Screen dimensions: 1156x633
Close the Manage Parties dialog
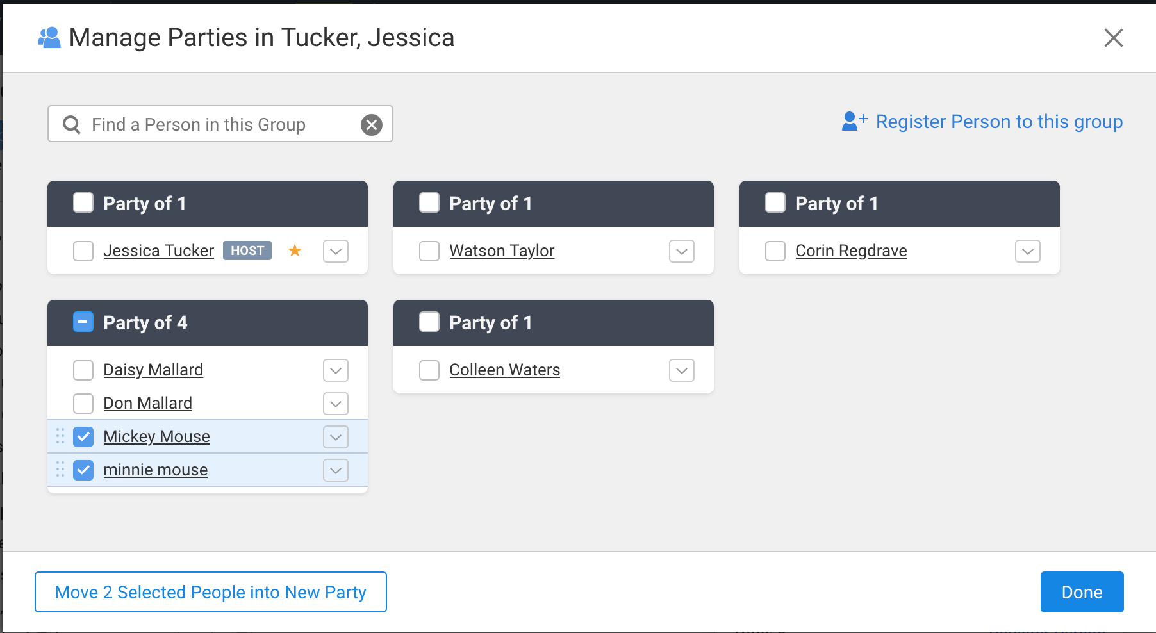[1114, 38]
